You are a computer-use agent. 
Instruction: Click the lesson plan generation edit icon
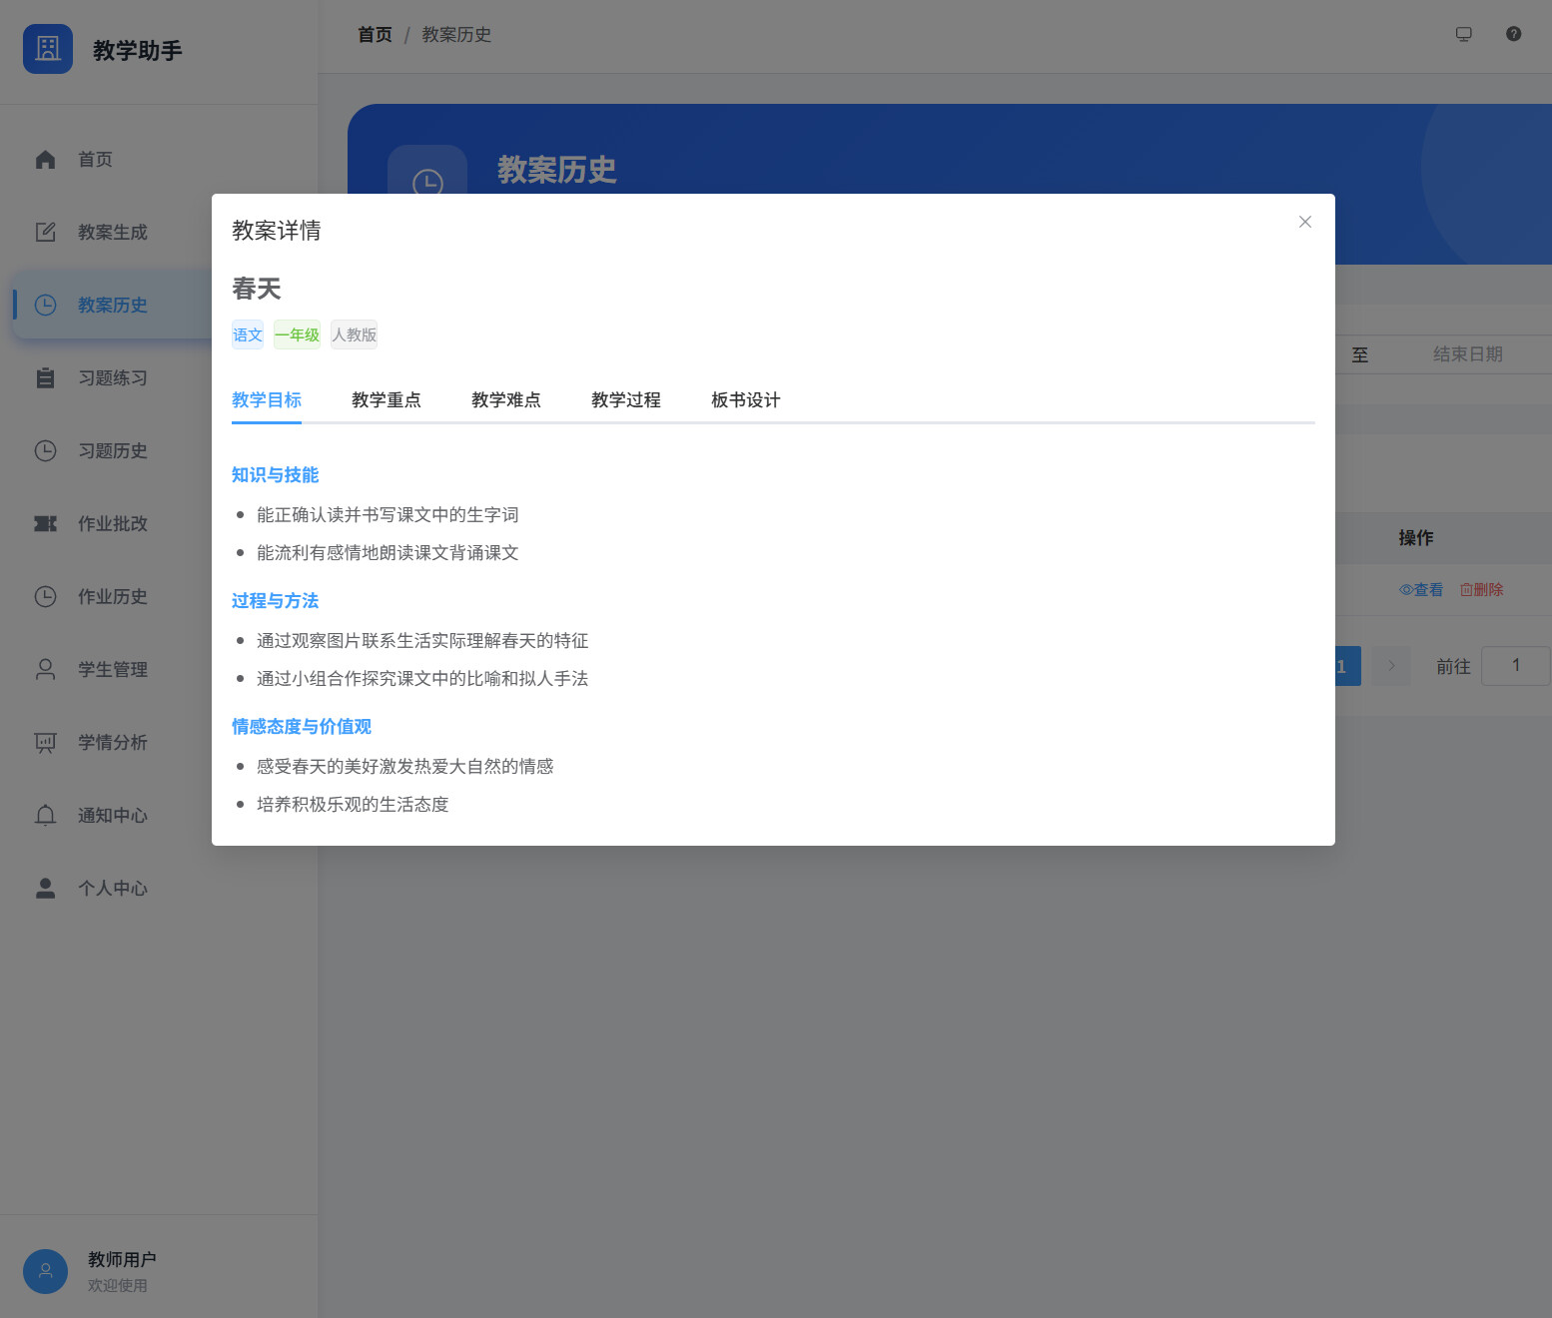point(45,233)
